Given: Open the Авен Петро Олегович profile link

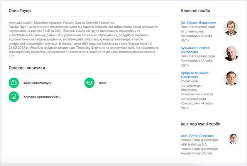Looking at the screenshot, I should click(197, 136).
